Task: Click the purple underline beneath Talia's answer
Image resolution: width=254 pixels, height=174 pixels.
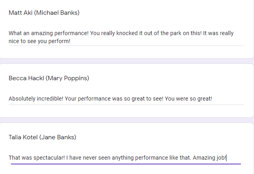Action: coord(126,164)
